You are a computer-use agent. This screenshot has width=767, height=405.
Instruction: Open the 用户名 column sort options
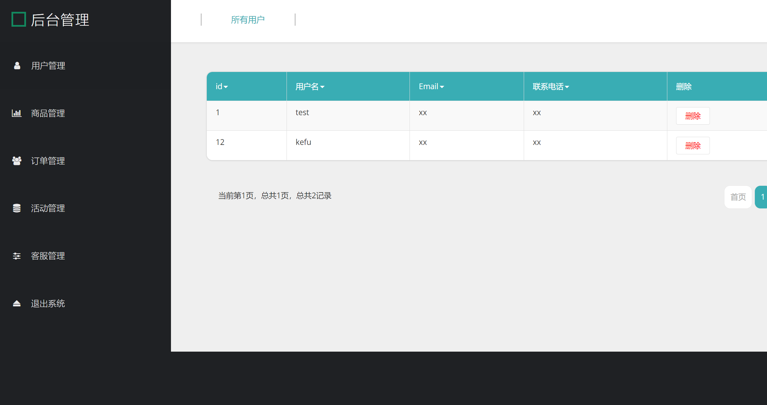322,87
